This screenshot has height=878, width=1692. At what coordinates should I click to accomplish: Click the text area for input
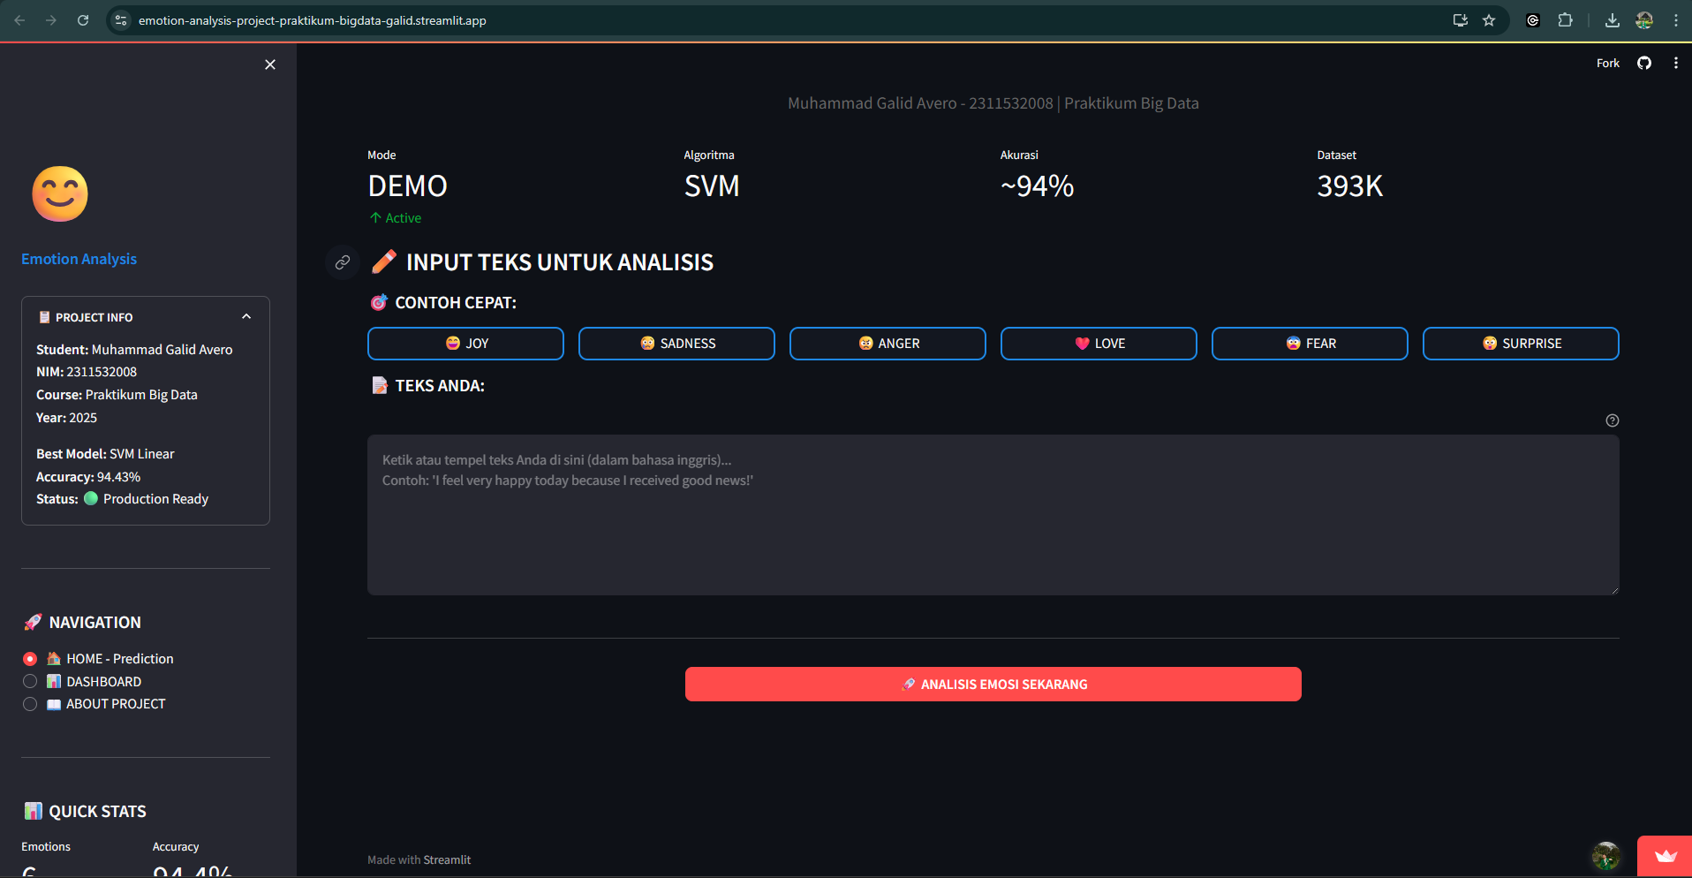[x=993, y=515]
